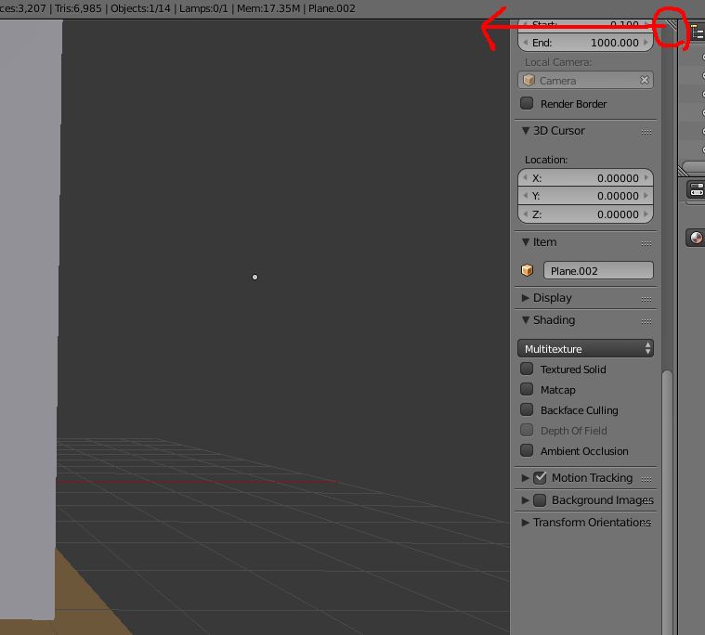
Task: Clear the Local Camera field with X
Action: [x=645, y=80]
